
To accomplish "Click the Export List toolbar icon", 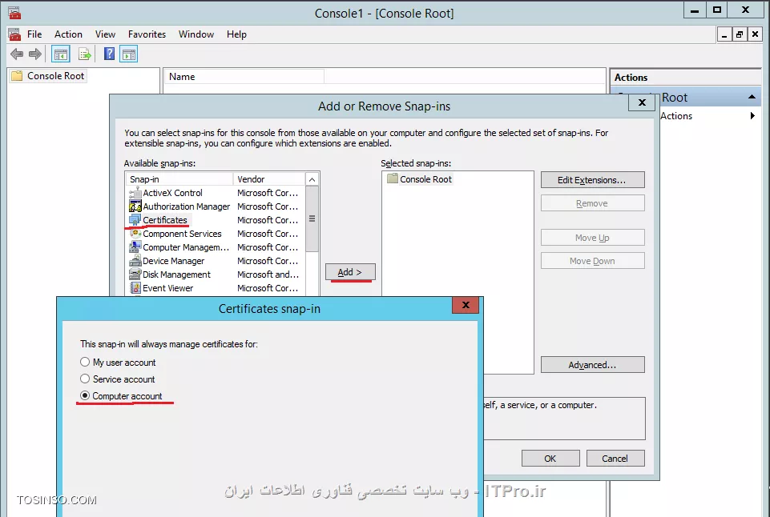I will click(85, 54).
